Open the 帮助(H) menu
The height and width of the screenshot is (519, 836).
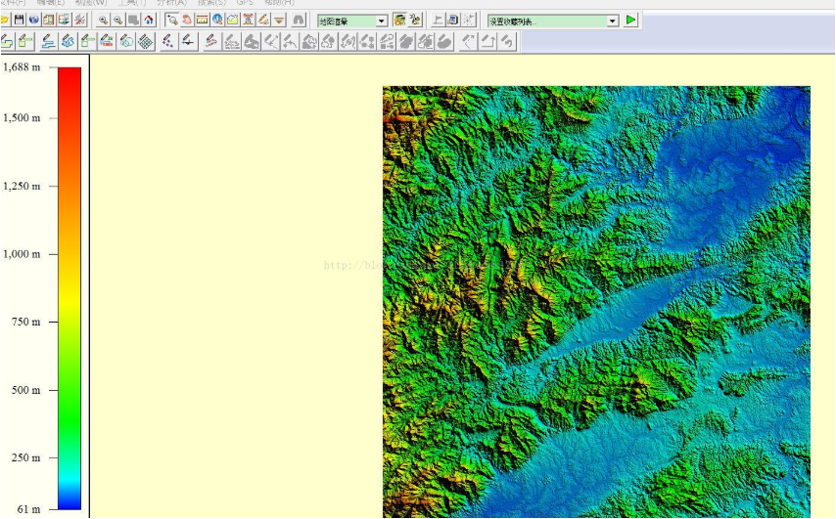pyautogui.click(x=279, y=3)
